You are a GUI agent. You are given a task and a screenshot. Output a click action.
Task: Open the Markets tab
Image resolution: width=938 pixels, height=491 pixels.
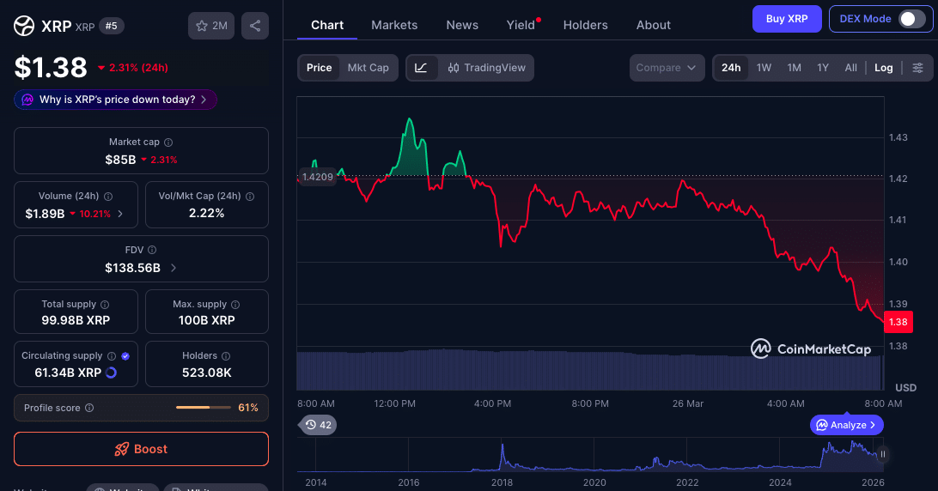coord(394,25)
